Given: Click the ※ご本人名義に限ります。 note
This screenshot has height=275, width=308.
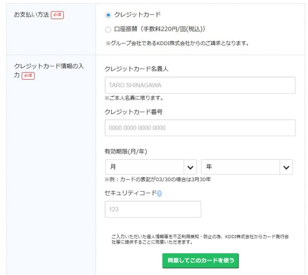Looking at the screenshot, I should [x=134, y=98].
